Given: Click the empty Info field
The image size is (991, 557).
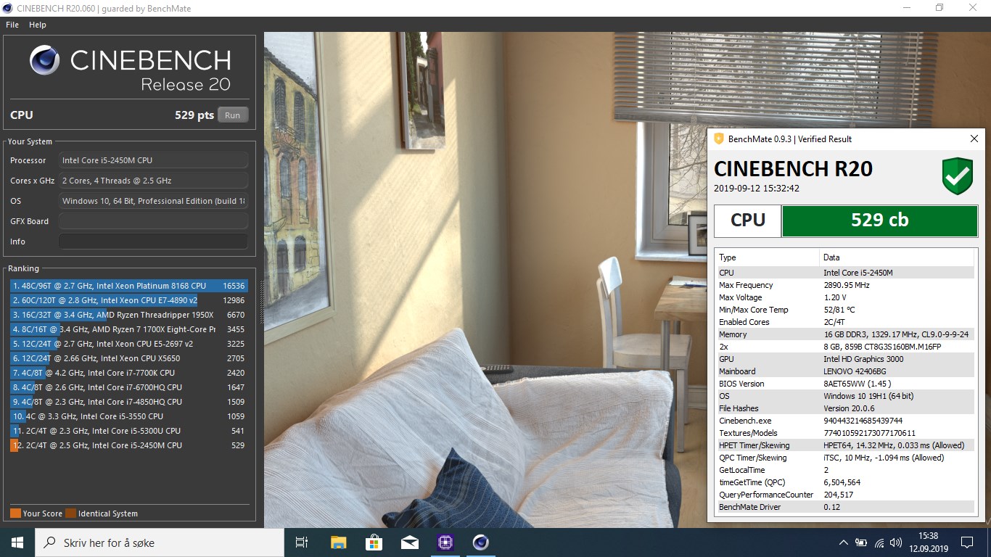Looking at the screenshot, I should 153,242.
